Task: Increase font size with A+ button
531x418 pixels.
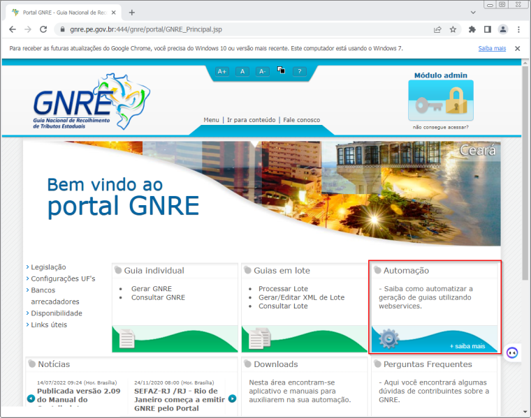Action: coord(221,71)
